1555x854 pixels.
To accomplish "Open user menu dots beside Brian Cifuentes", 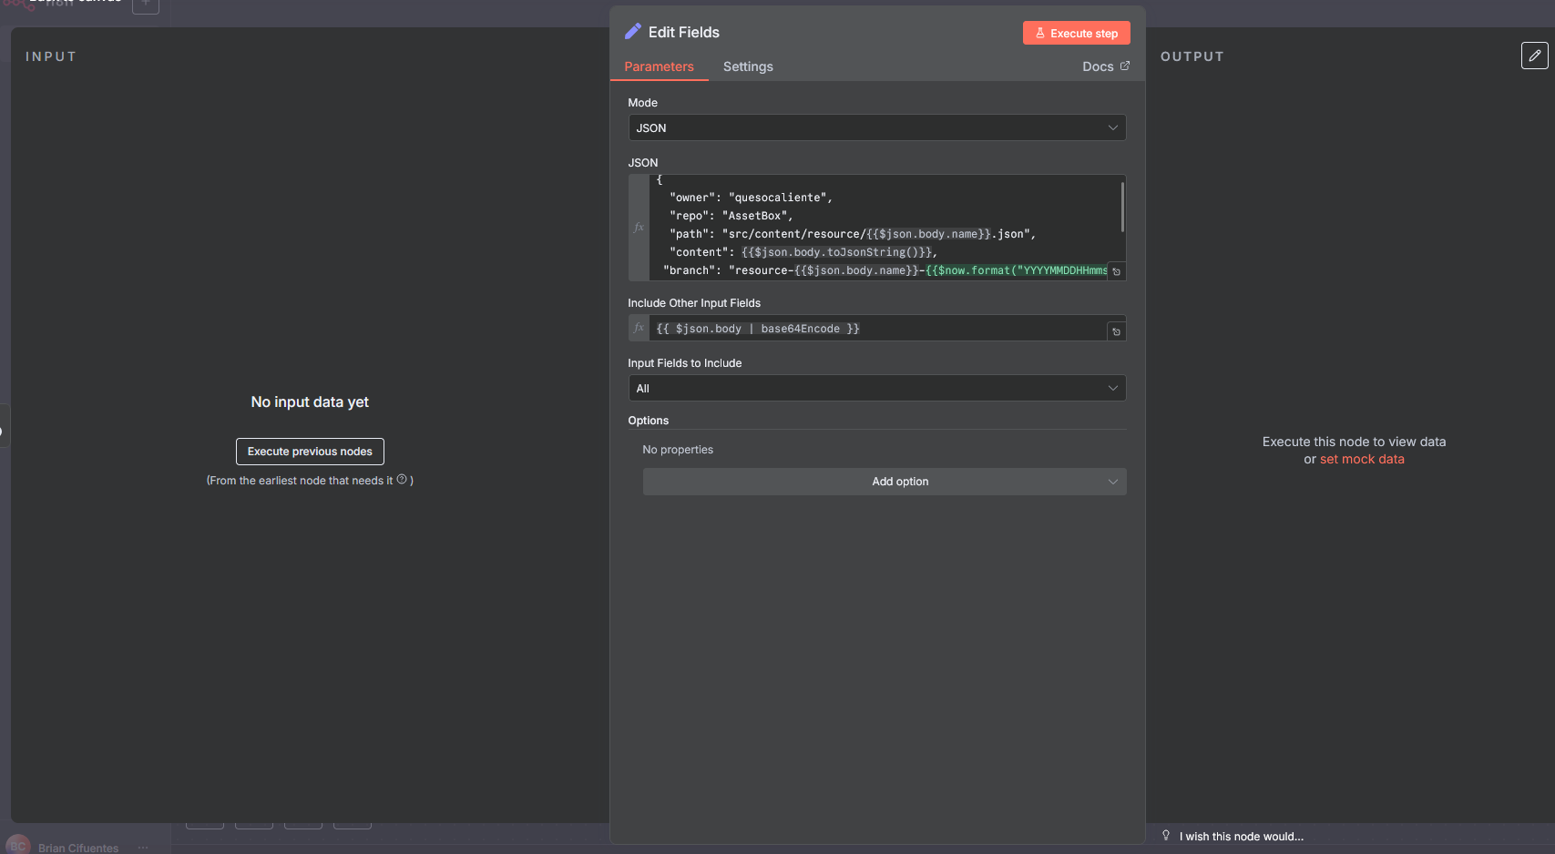I will coord(143,848).
